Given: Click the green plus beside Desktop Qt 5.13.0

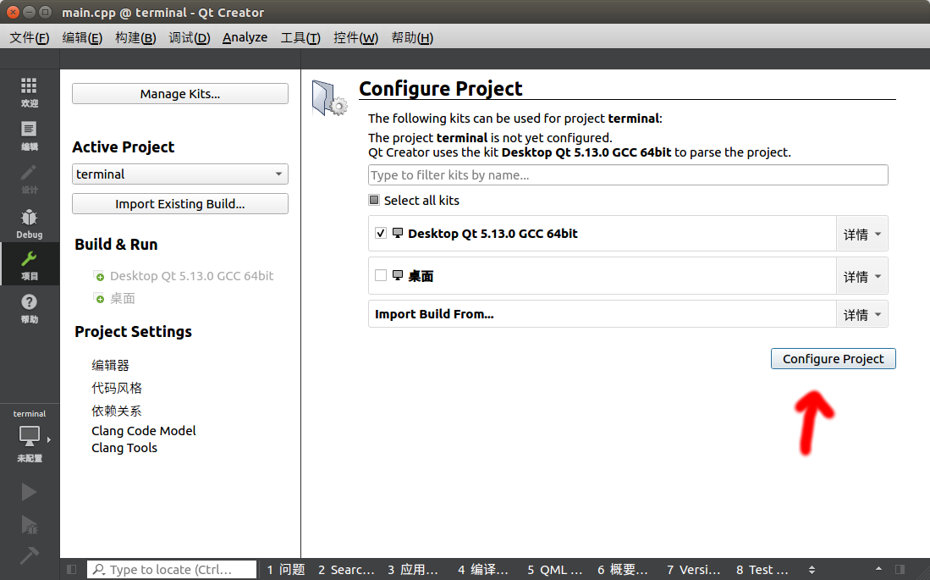Looking at the screenshot, I should tap(100, 276).
